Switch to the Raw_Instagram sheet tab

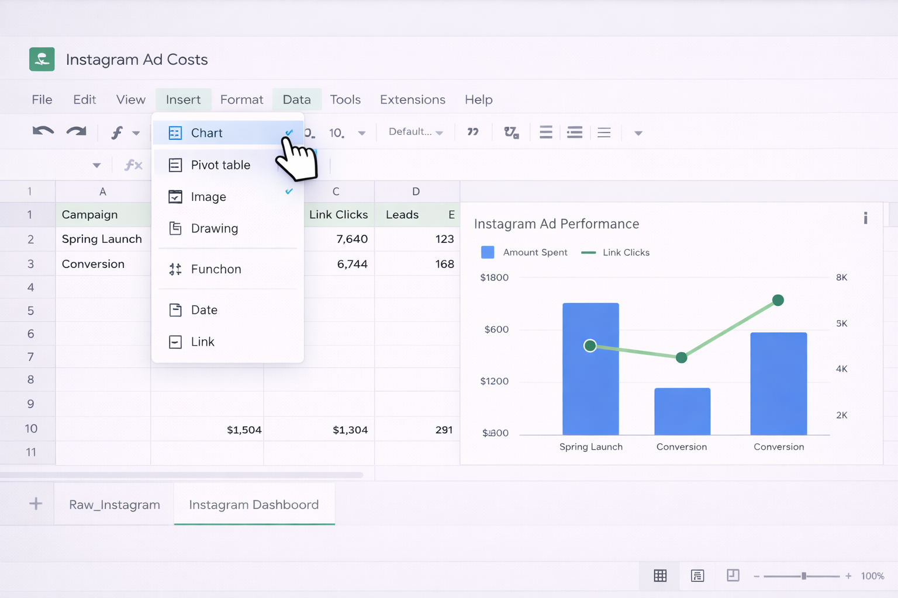click(x=115, y=505)
